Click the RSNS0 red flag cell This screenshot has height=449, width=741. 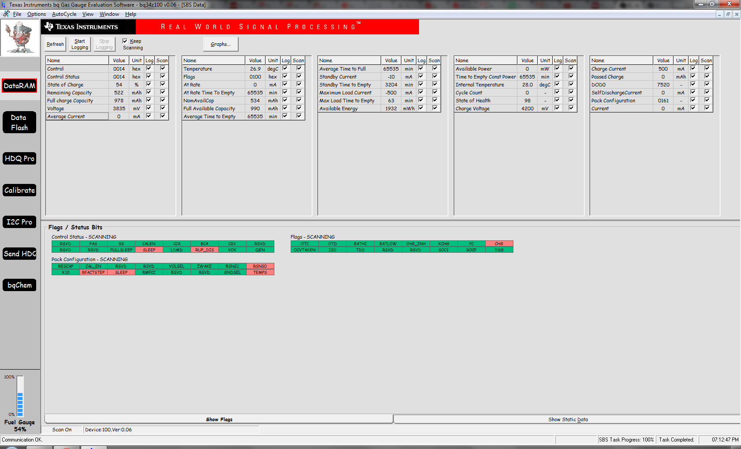click(x=260, y=266)
